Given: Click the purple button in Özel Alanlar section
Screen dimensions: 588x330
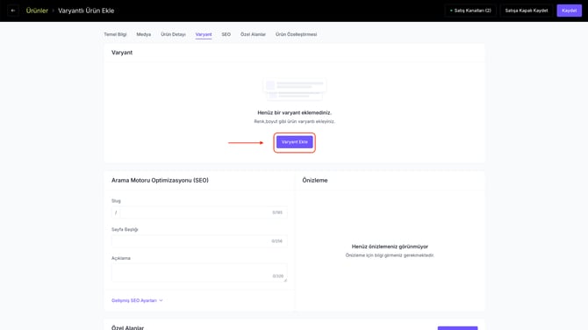Looking at the screenshot, I should click(x=457, y=328).
